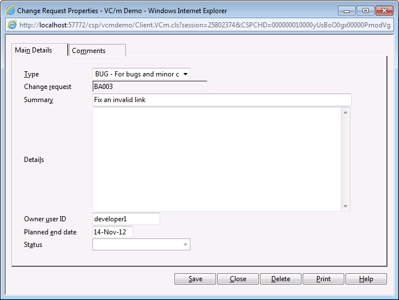Switch to the Comments tab
The image size is (399, 300).
pos(96,51)
